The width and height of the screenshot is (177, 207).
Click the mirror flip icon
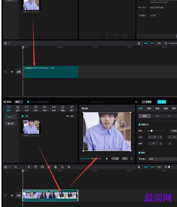pyautogui.click(x=55, y=167)
